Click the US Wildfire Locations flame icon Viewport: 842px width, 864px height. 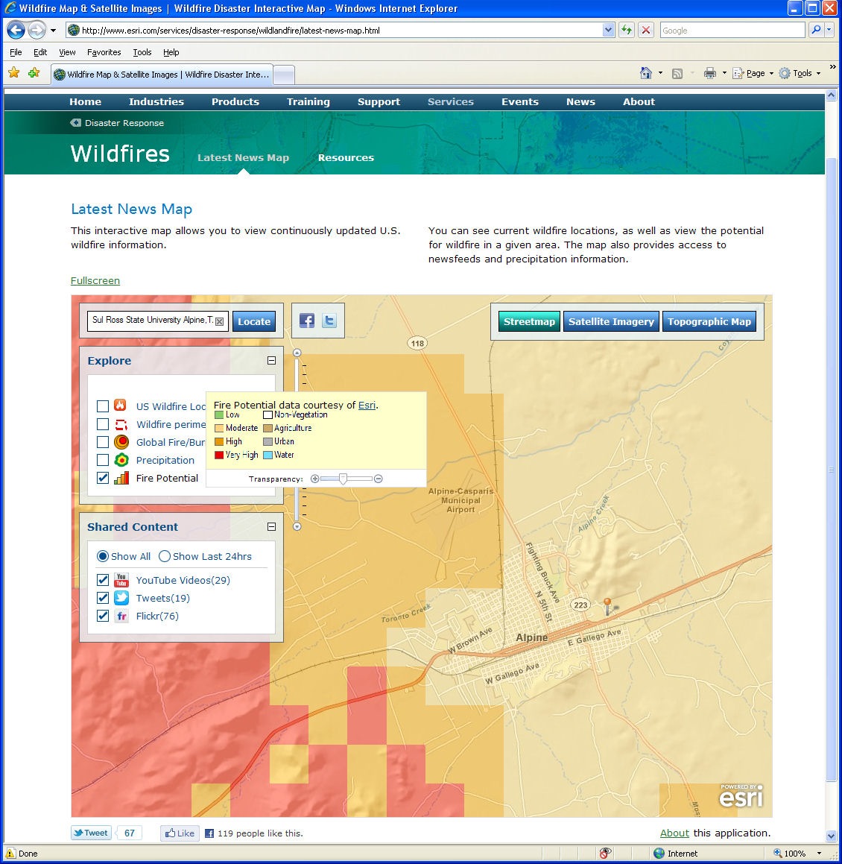(121, 406)
